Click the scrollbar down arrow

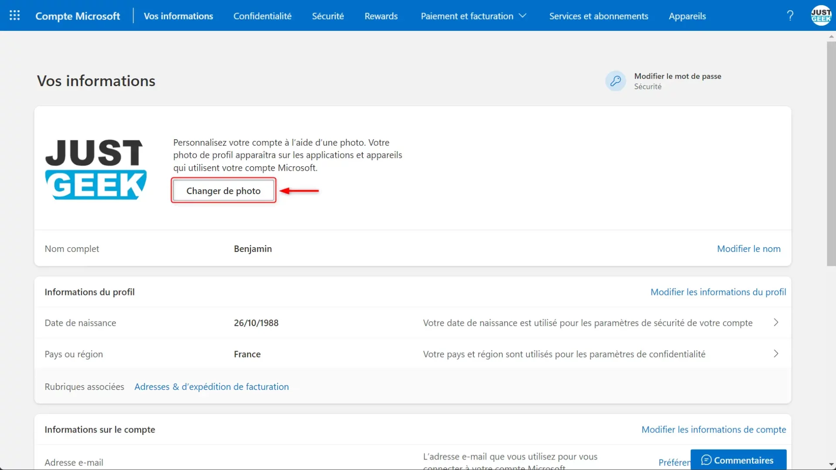(831, 465)
